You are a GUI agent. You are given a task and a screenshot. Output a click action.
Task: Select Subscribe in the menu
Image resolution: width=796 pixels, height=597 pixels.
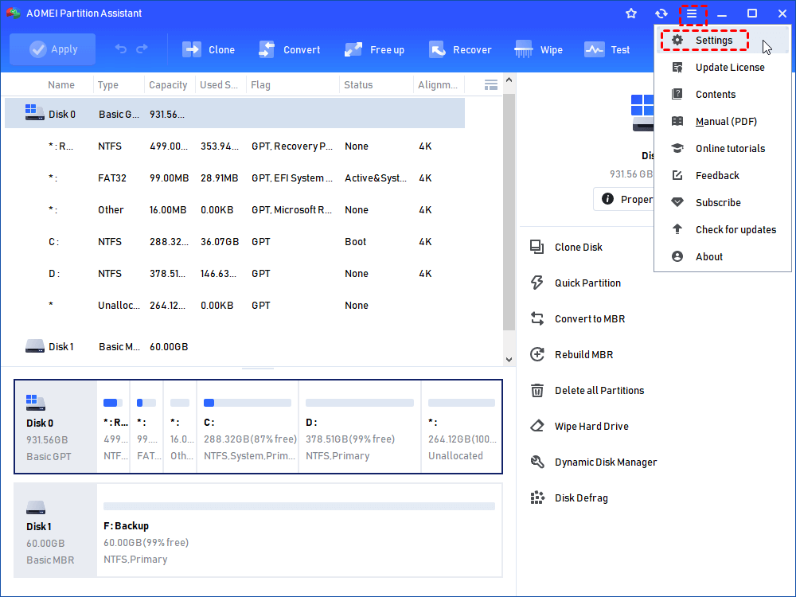pyautogui.click(x=723, y=202)
